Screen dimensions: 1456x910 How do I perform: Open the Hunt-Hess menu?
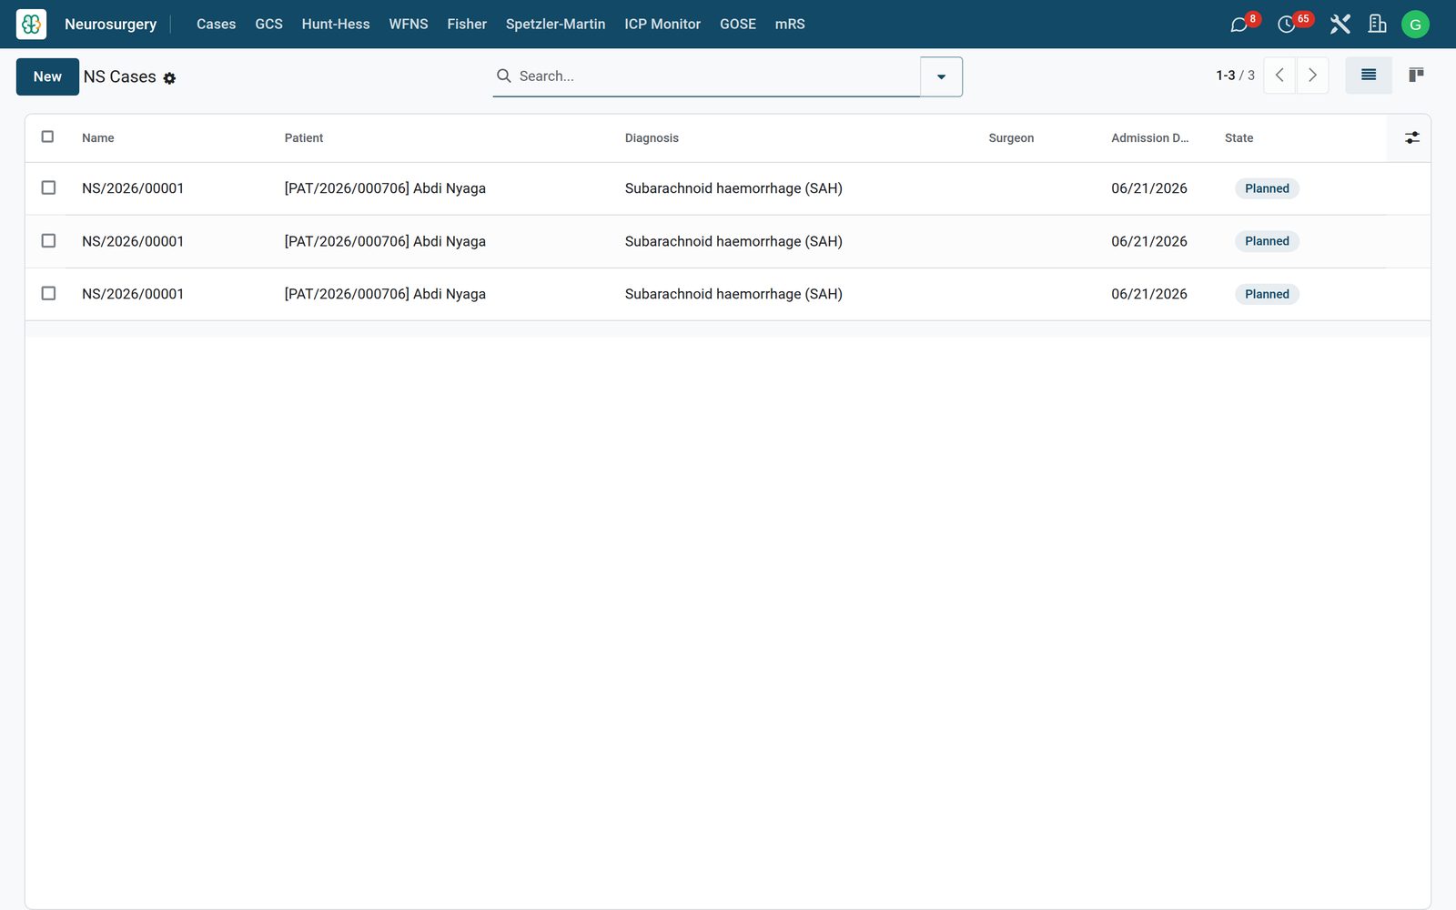coord(336,25)
